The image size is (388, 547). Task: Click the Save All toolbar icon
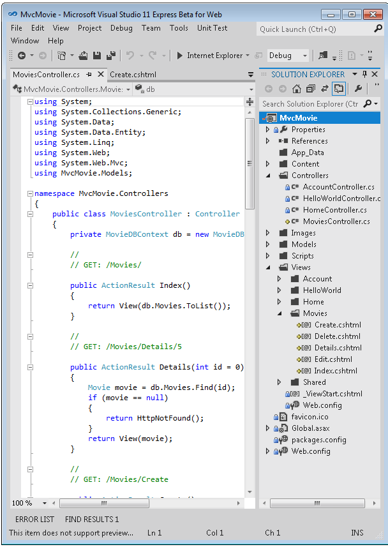tap(111, 56)
